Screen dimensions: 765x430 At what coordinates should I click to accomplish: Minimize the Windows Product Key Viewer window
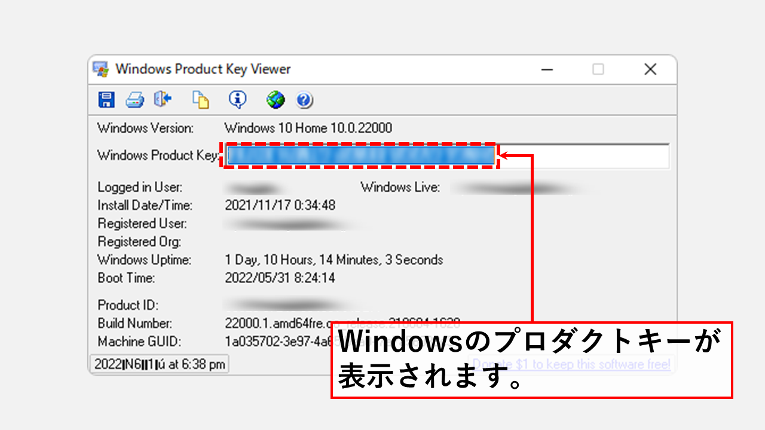pyautogui.click(x=547, y=69)
